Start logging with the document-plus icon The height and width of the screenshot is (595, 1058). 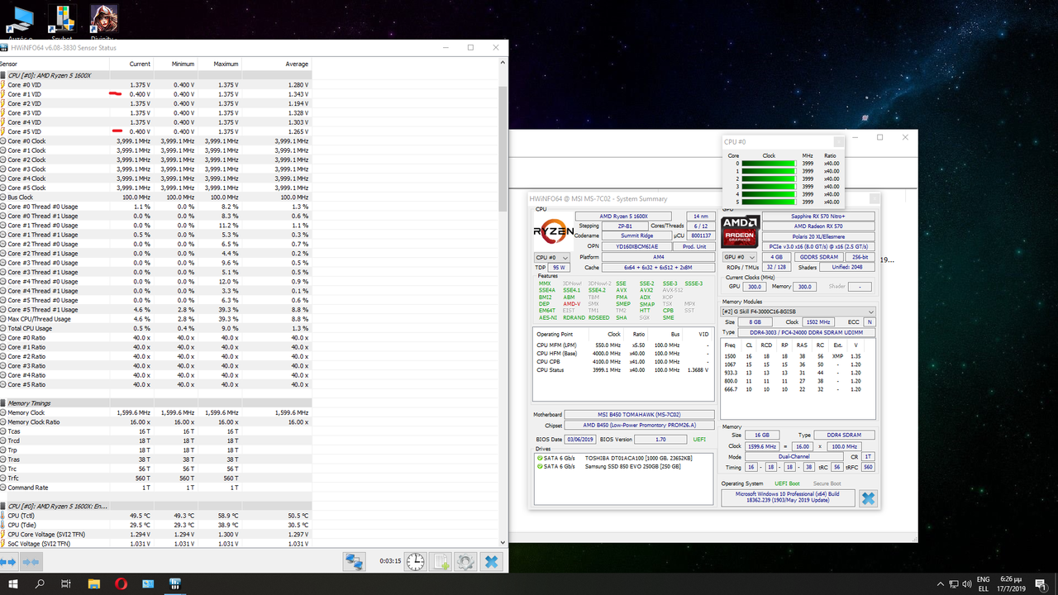point(441,562)
